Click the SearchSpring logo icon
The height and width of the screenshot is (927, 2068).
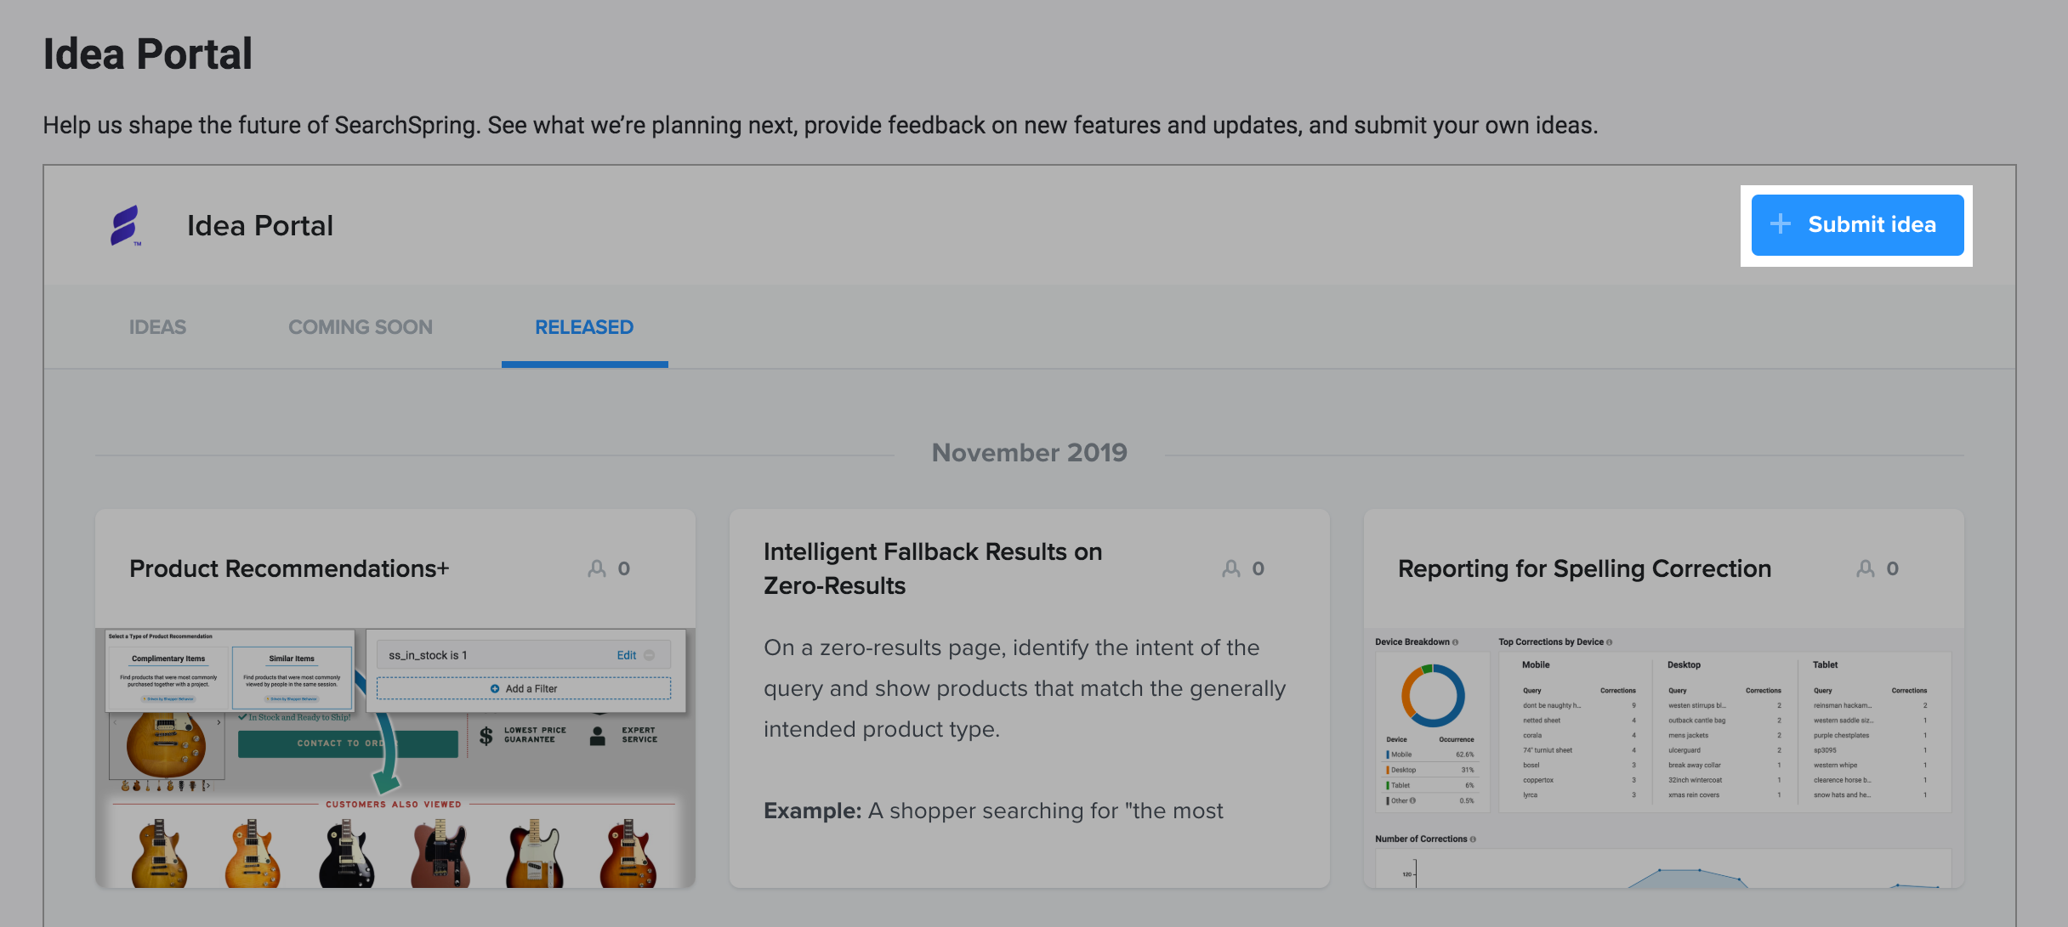[126, 225]
